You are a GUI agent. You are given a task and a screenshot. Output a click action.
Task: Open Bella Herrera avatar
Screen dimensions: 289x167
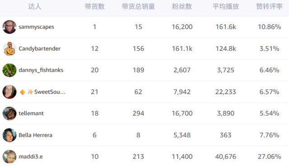point(9,135)
